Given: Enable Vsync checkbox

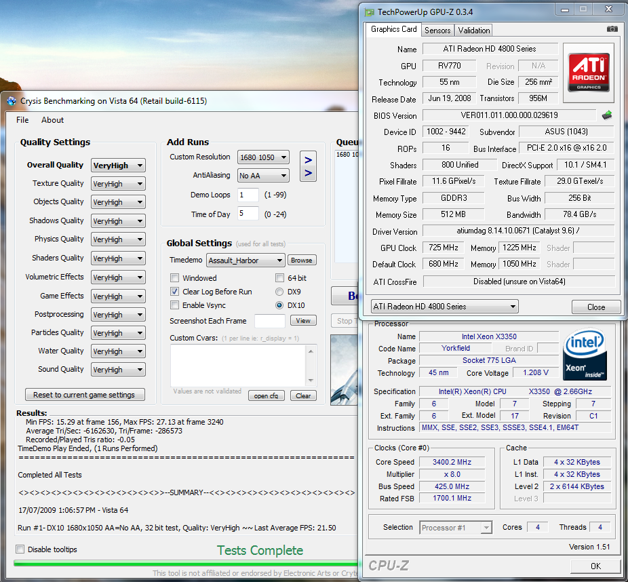Looking at the screenshot, I should [x=174, y=305].
